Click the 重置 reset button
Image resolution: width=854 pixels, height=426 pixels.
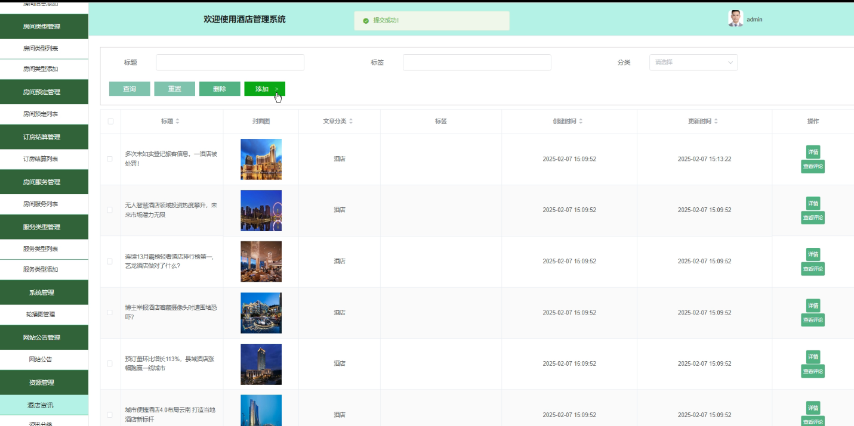(174, 89)
